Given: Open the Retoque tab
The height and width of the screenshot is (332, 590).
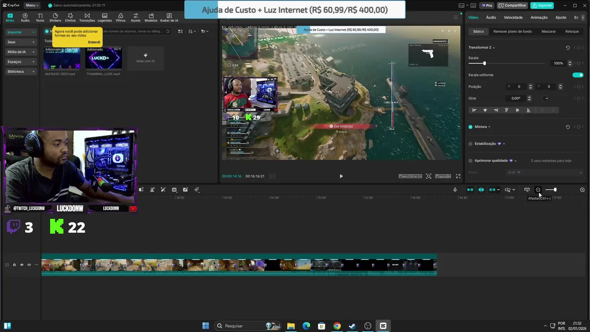Looking at the screenshot, I should tap(572, 31).
